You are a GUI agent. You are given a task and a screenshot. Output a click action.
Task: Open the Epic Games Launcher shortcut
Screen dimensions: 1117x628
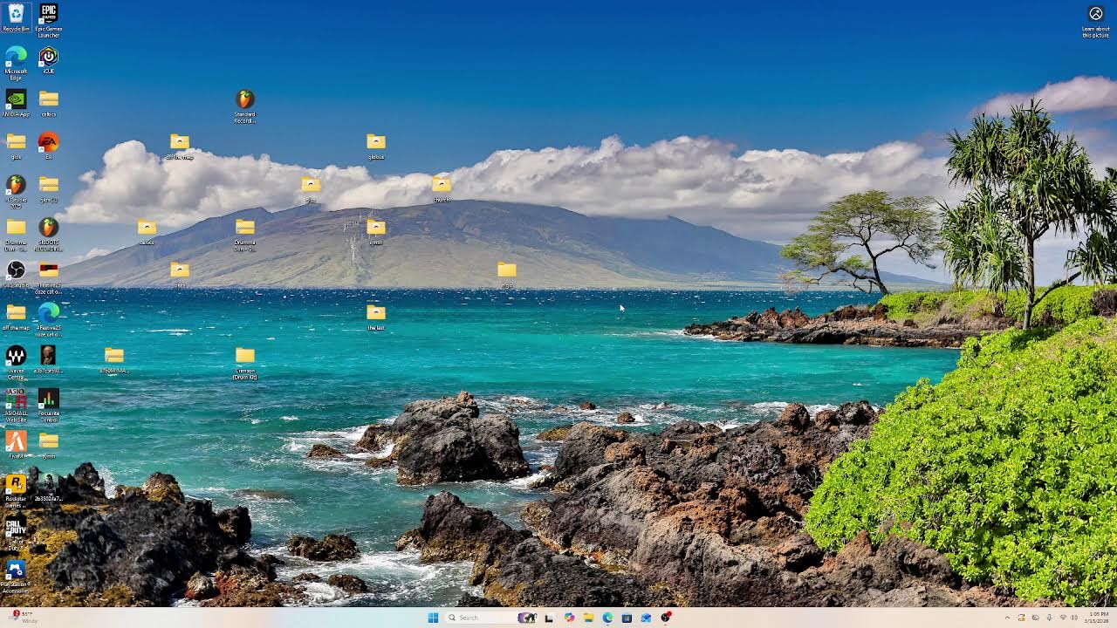pyautogui.click(x=49, y=20)
